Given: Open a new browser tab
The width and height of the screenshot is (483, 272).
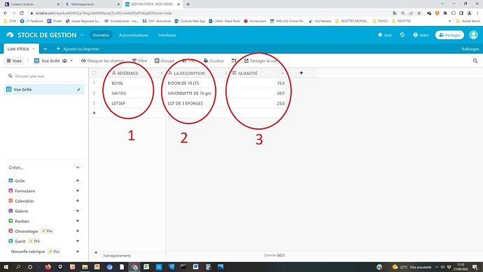Looking at the screenshot, I should (188, 4).
